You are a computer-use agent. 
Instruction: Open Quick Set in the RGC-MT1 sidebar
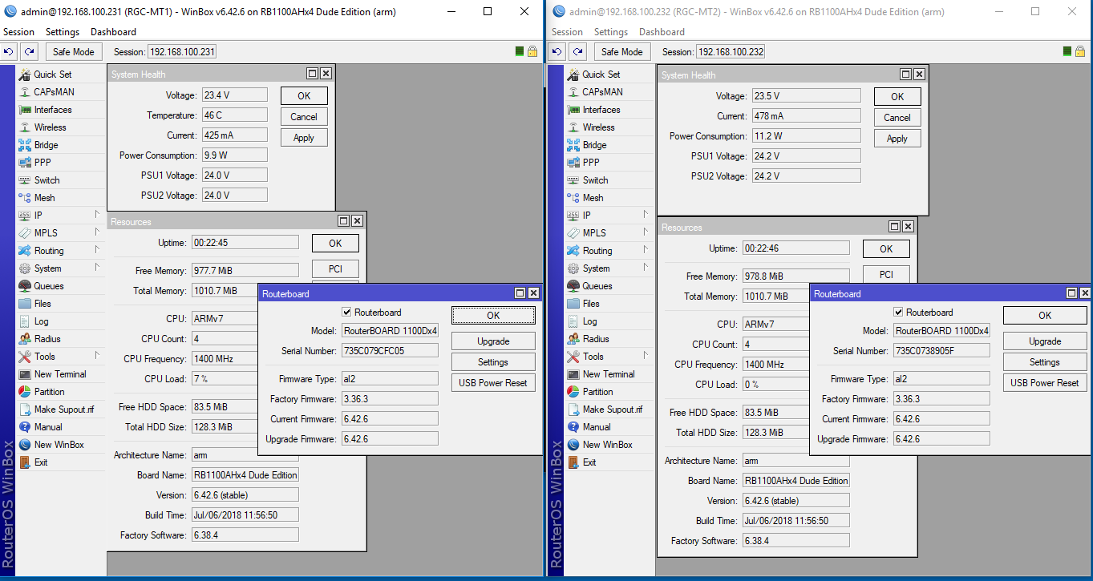(x=52, y=75)
